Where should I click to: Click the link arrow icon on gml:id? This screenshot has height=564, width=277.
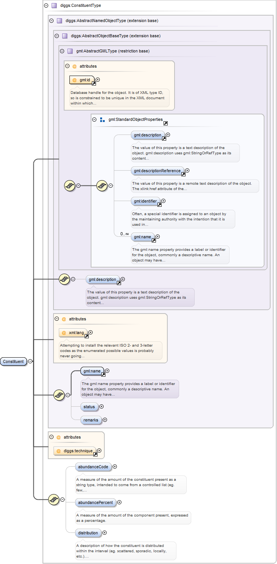coord(94,84)
